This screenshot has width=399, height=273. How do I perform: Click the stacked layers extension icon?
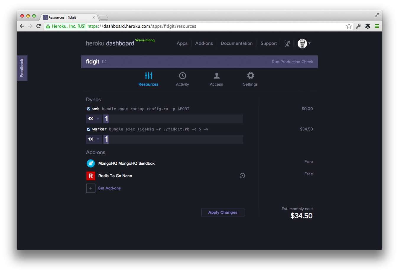pyautogui.click(x=368, y=26)
